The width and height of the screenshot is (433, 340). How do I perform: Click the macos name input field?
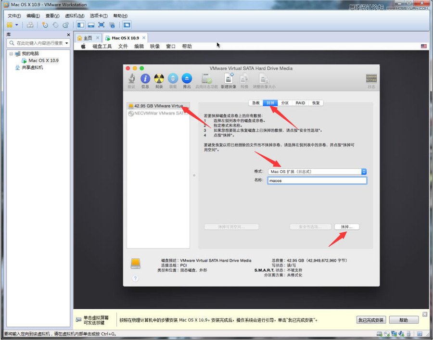317,180
